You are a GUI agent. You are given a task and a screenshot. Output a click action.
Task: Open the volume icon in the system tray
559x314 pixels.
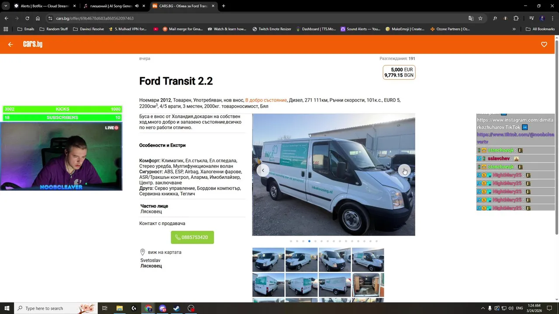(511, 308)
